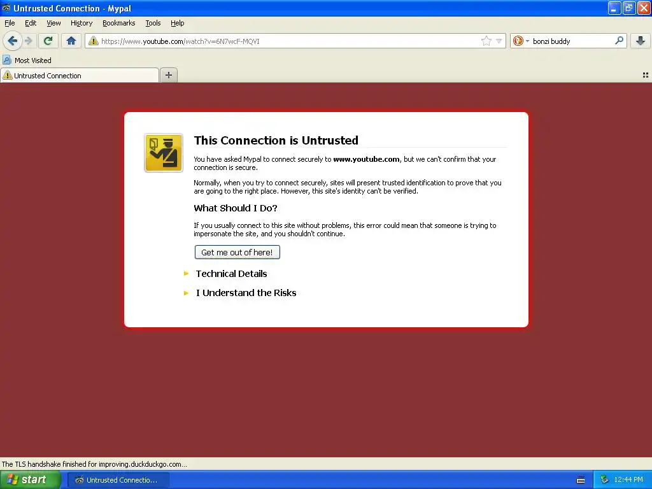Open the Edit menu
The image size is (652, 489).
[31, 23]
